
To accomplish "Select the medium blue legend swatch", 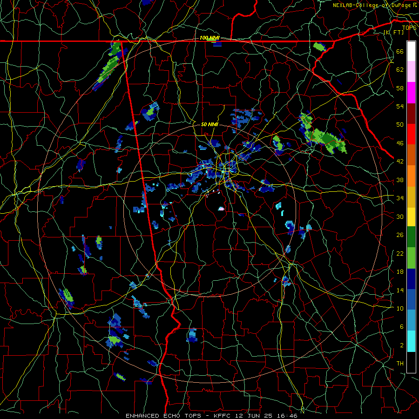I will pos(411,299).
